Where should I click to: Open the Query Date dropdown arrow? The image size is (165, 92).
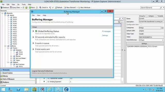pos(21,8)
